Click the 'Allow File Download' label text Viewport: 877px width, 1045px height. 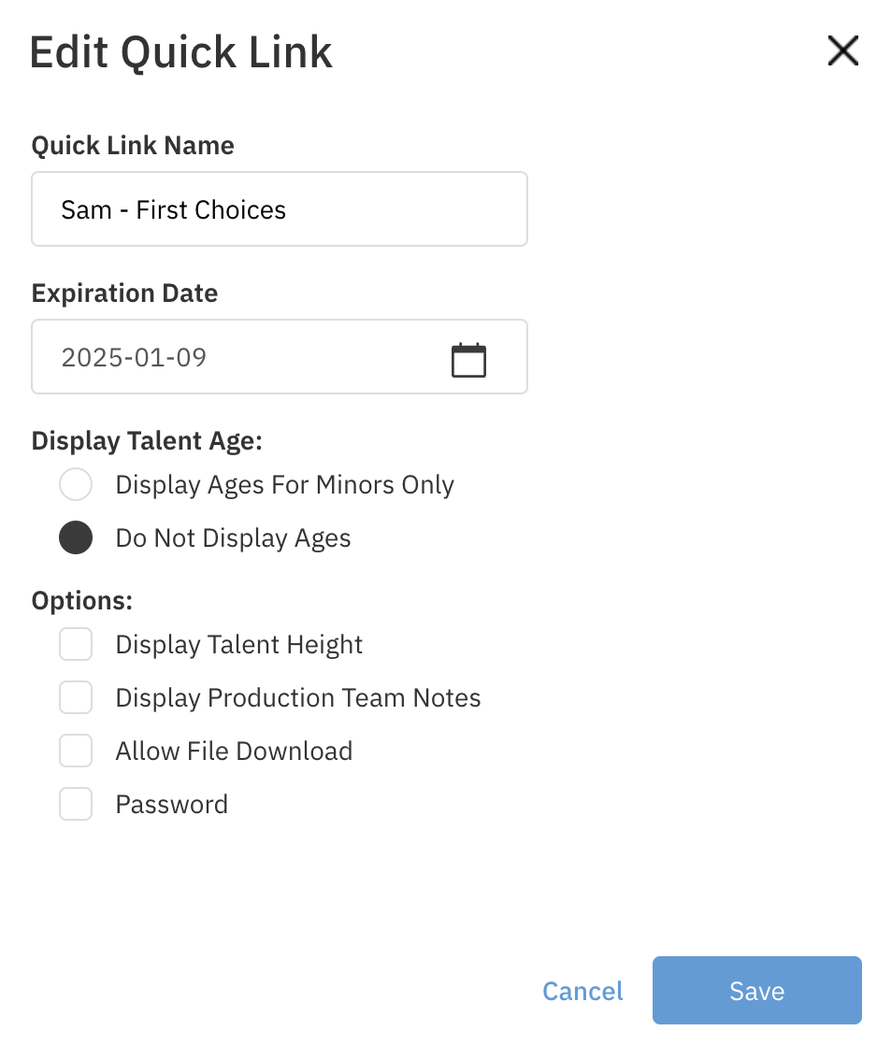[x=234, y=752]
